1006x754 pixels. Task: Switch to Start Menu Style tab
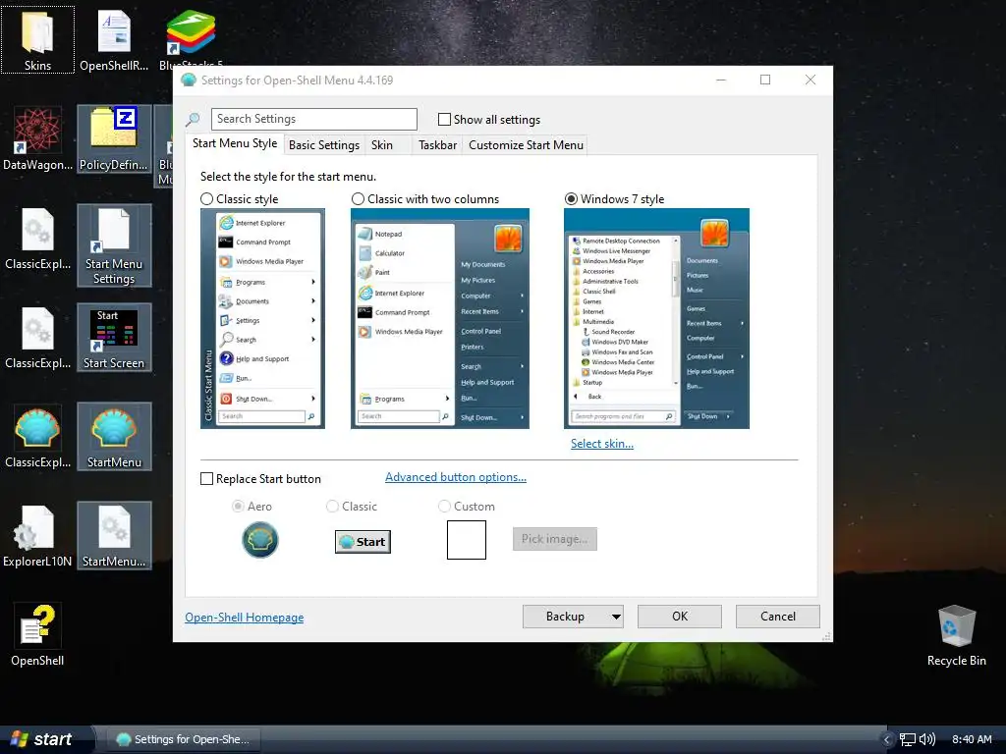coord(235,143)
